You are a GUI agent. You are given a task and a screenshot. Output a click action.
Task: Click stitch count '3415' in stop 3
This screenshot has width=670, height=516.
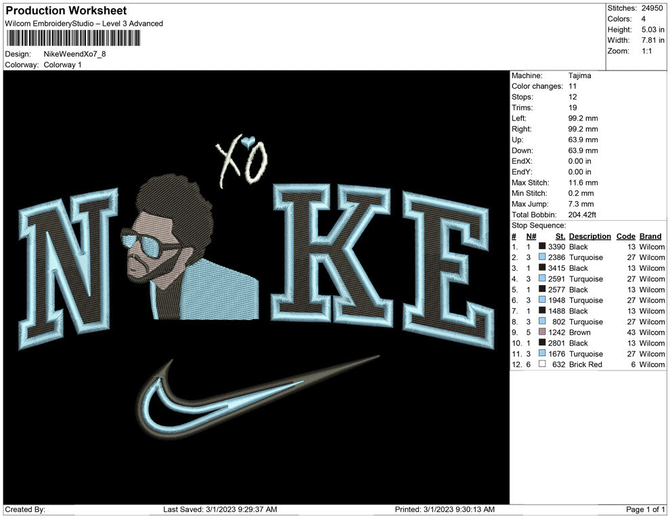[x=556, y=268]
